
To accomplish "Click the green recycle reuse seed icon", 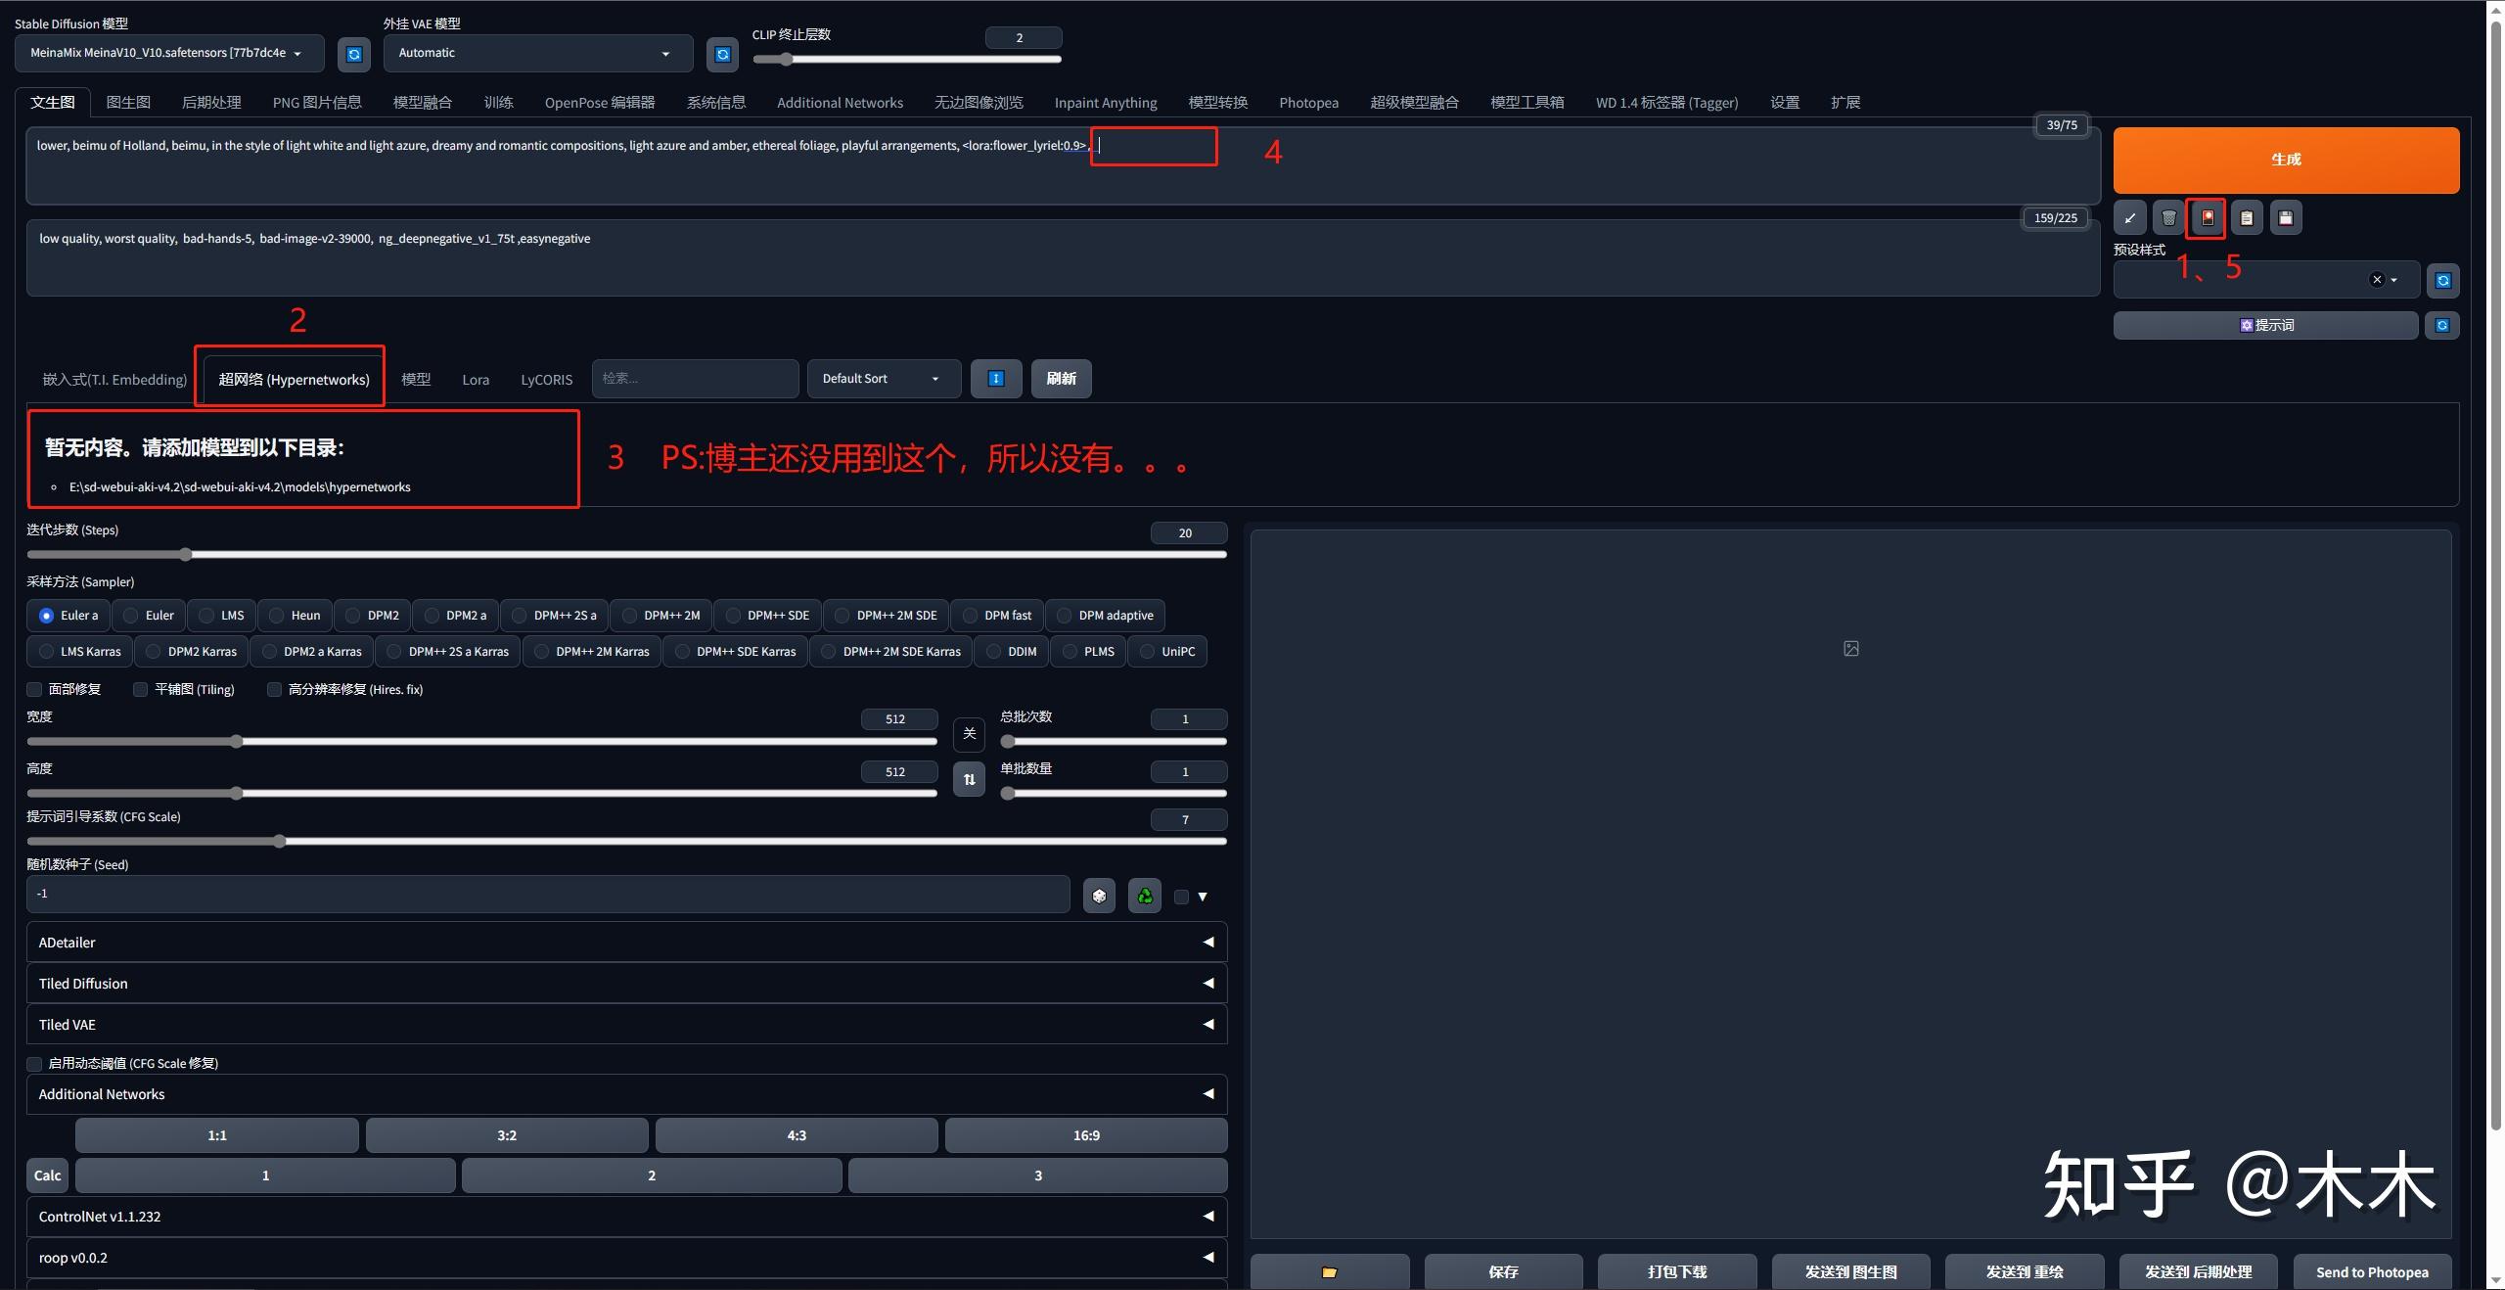I will 1145,896.
